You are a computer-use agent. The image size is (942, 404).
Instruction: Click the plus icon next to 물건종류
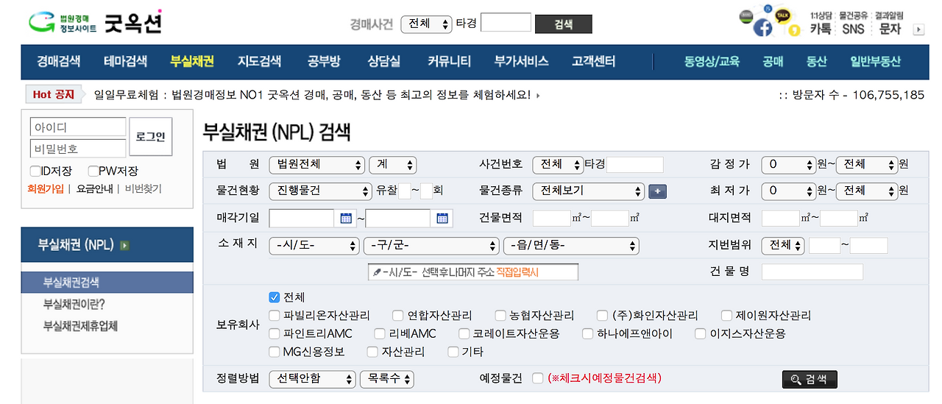tap(658, 191)
